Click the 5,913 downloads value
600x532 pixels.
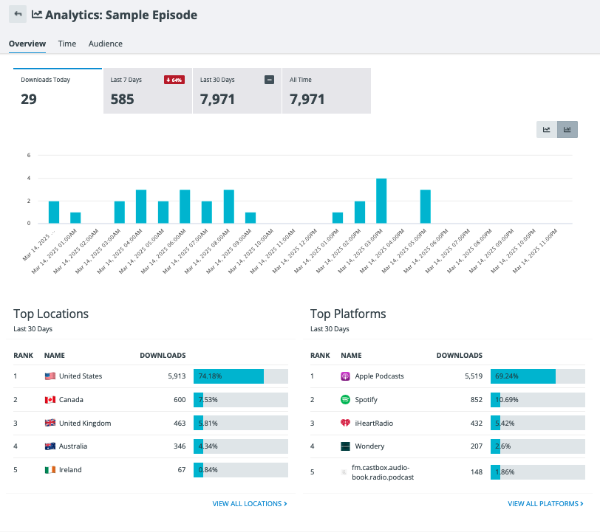[177, 376]
